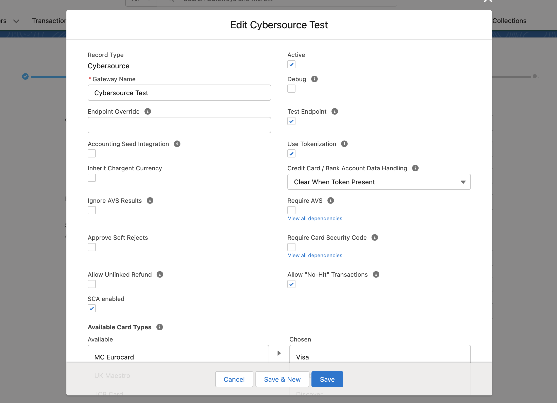
Task: Move selection to Chosen with arrow
Action: click(x=279, y=353)
